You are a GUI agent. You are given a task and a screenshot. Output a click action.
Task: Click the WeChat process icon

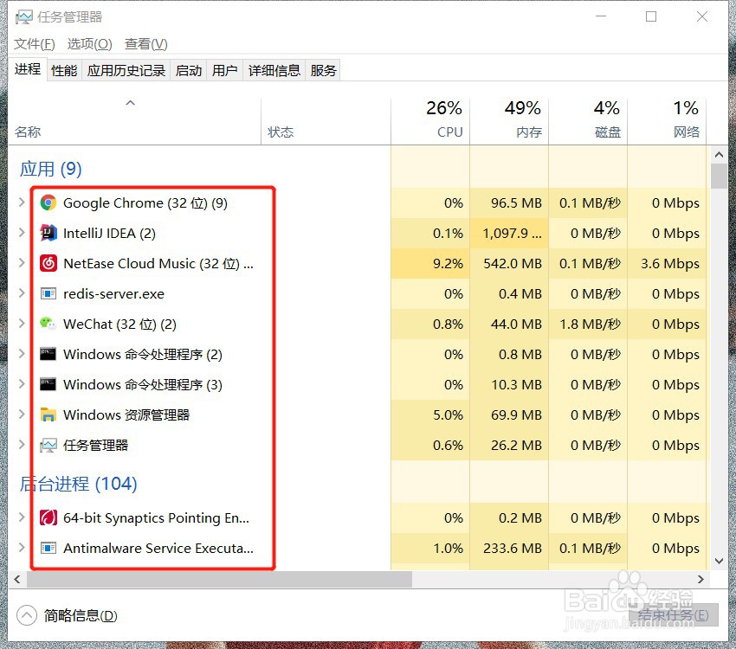point(49,324)
